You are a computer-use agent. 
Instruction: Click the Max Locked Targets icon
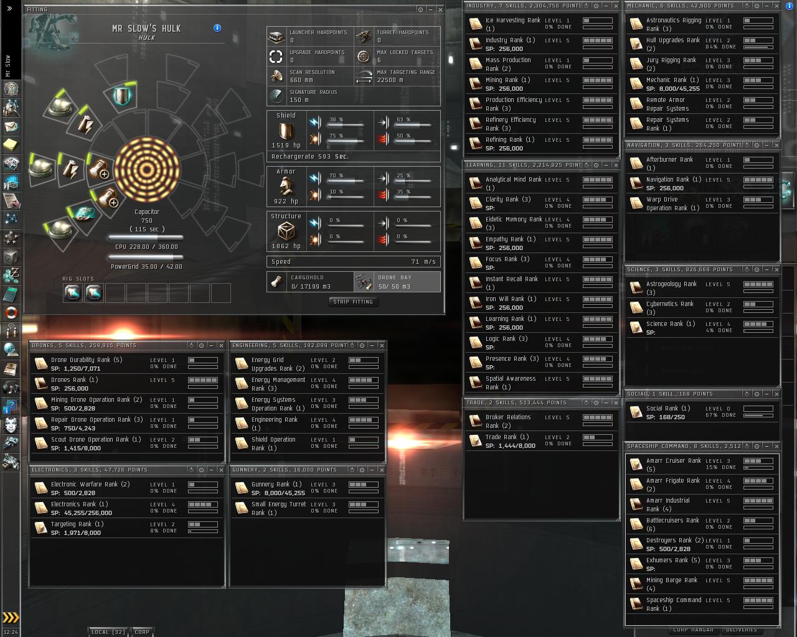coord(364,57)
